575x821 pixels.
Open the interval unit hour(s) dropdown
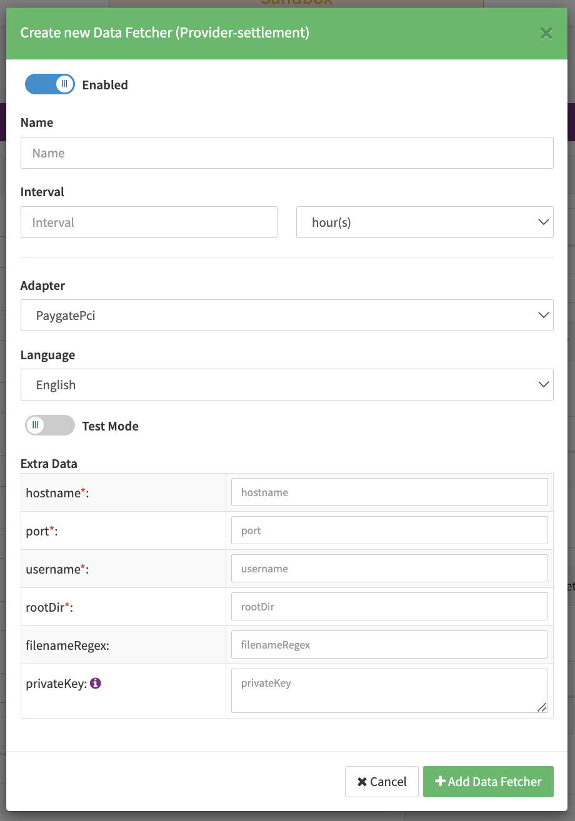[x=424, y=222]
